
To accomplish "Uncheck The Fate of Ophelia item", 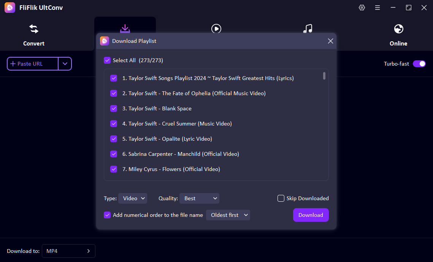I will pyautogui.click(x=114, y=93).
